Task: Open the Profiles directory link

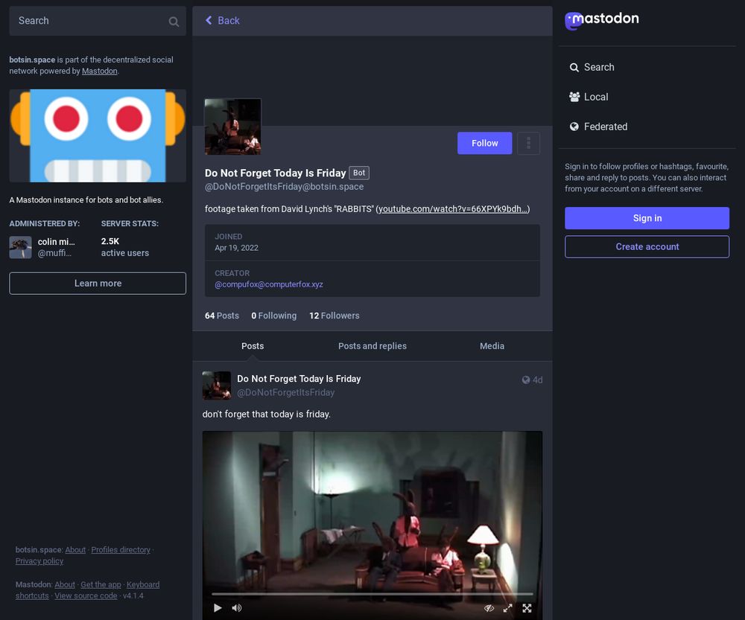Action: coord(121,550)
